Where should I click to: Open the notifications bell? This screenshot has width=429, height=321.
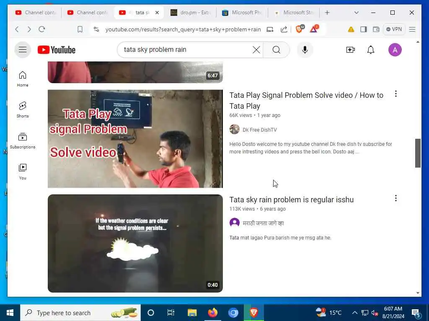tap(371, 50)
